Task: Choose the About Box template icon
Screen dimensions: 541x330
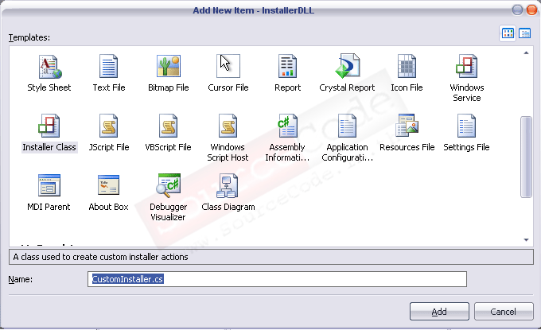Action: [109, 184]
